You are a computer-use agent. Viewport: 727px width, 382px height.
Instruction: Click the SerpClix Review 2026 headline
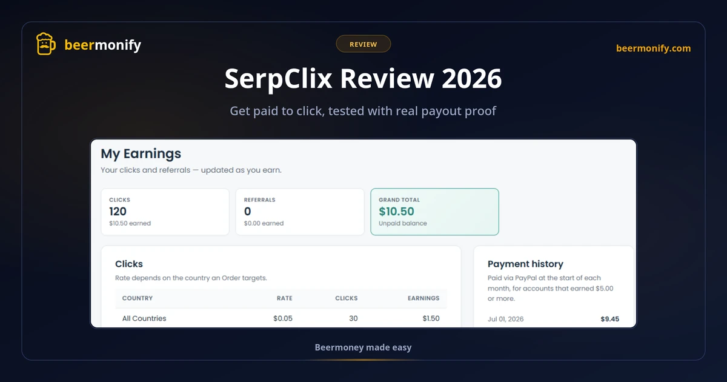pyautogui.click(x=363, y=79)
